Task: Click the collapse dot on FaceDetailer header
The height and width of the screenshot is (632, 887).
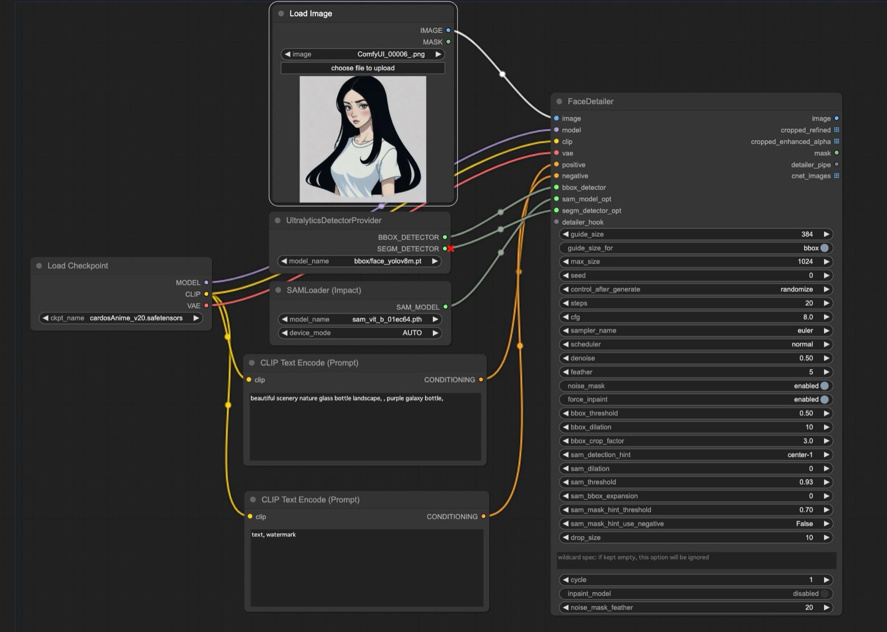Action: tap(558, 101)
